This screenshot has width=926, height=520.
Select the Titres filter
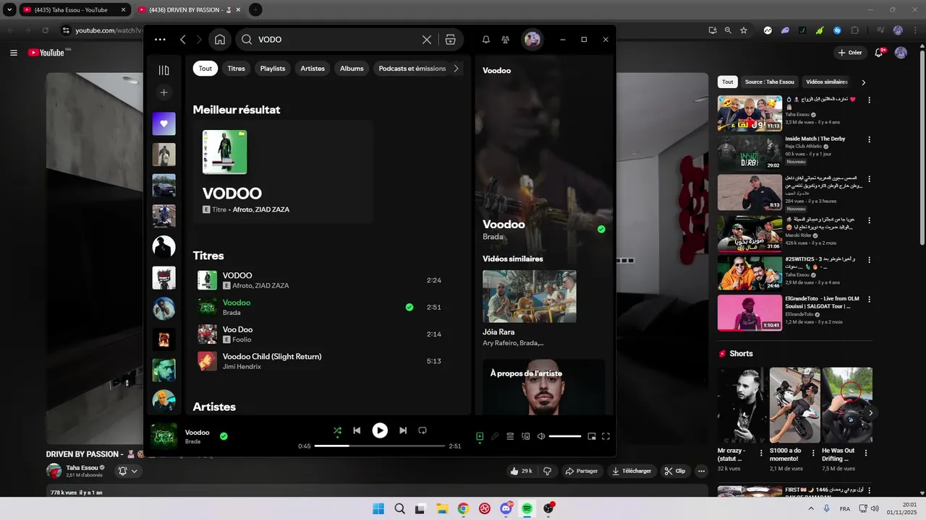pyautogui.click(x=237, y=69)
